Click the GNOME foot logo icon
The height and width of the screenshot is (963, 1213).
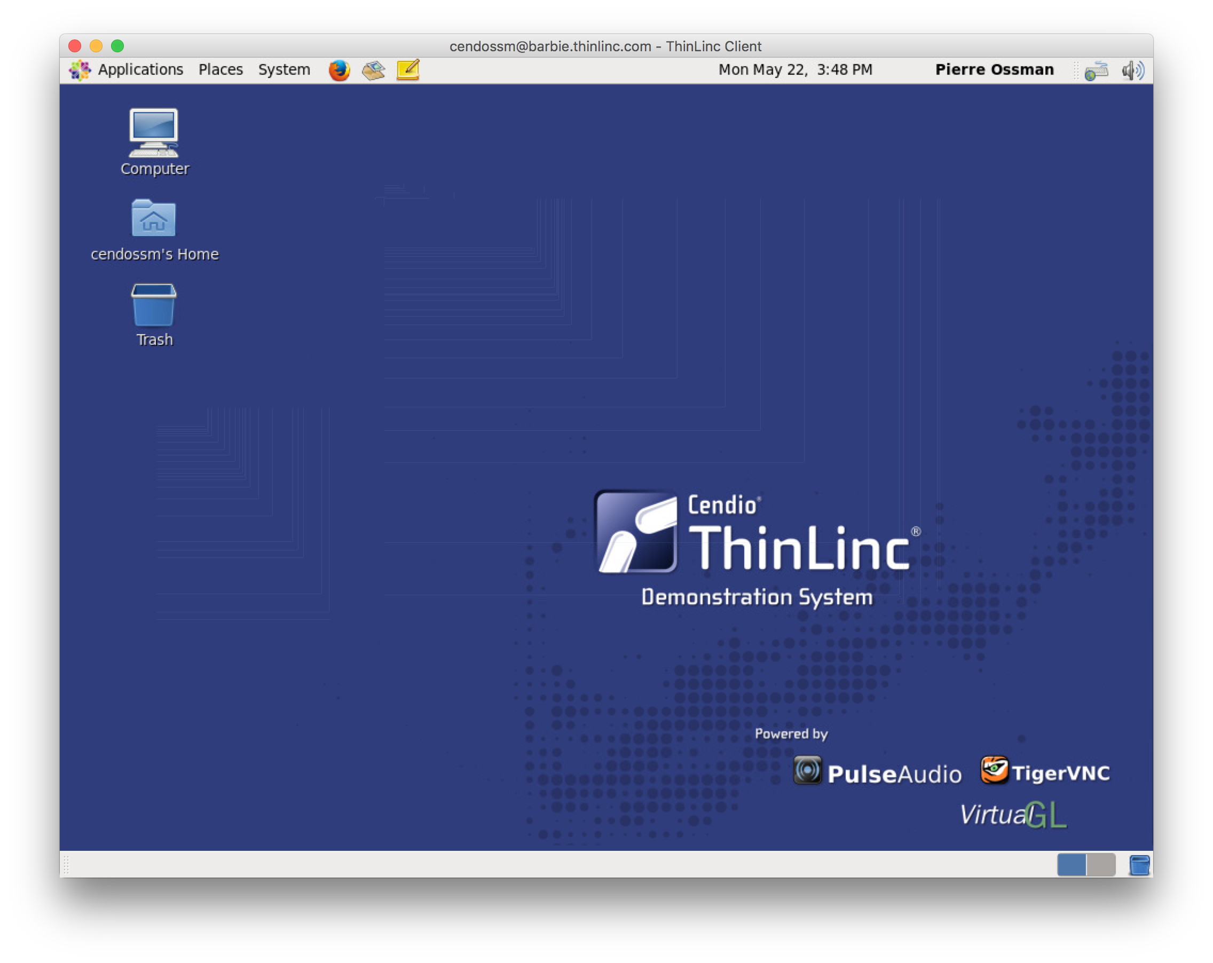[80, 70]
